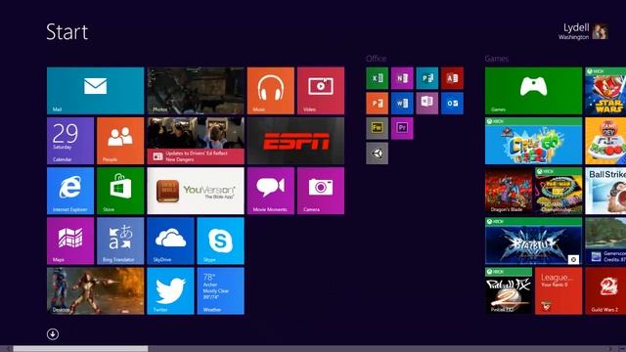Viewport: 626px width, 352px height.
Task: Launch OneNote tile next to Excel
Action: click(x=402, y=78)
